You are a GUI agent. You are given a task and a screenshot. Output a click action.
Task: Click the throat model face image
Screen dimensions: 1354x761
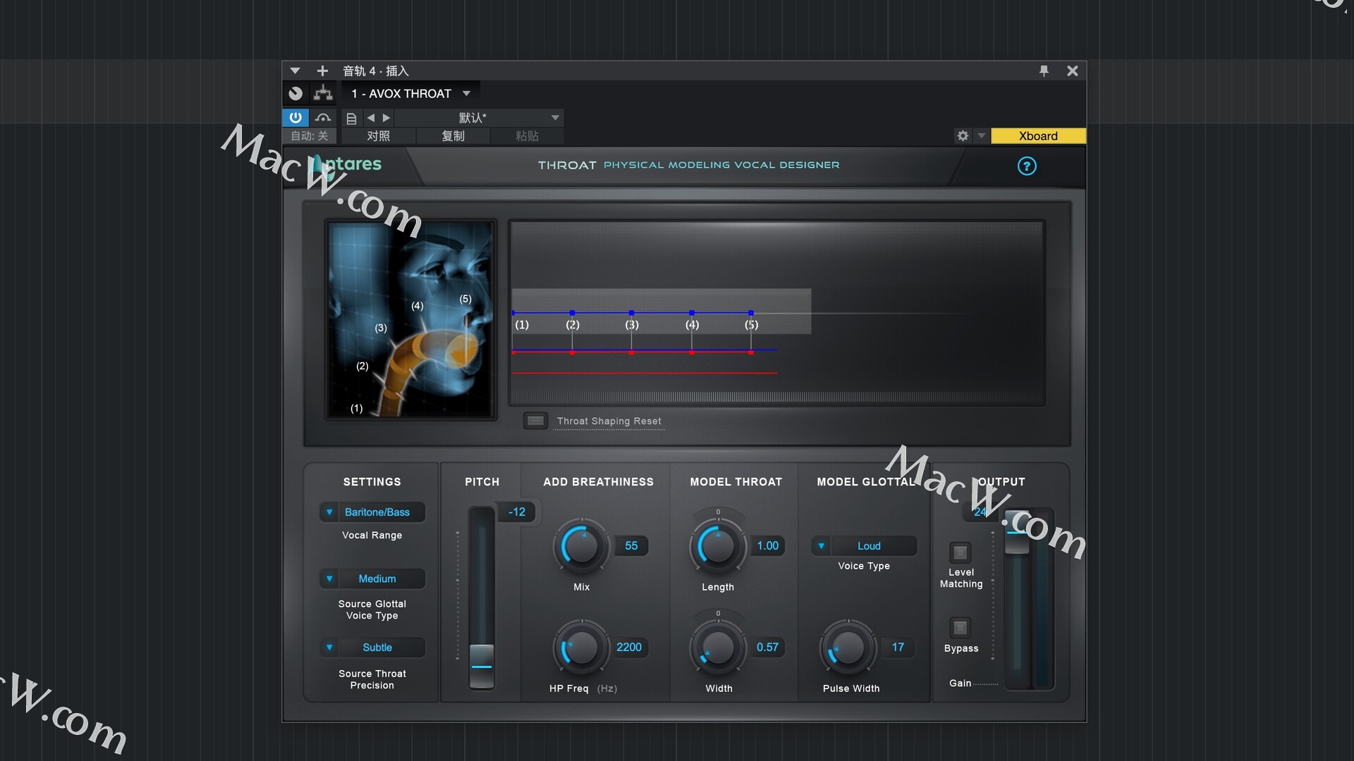(x=410, y=319)
